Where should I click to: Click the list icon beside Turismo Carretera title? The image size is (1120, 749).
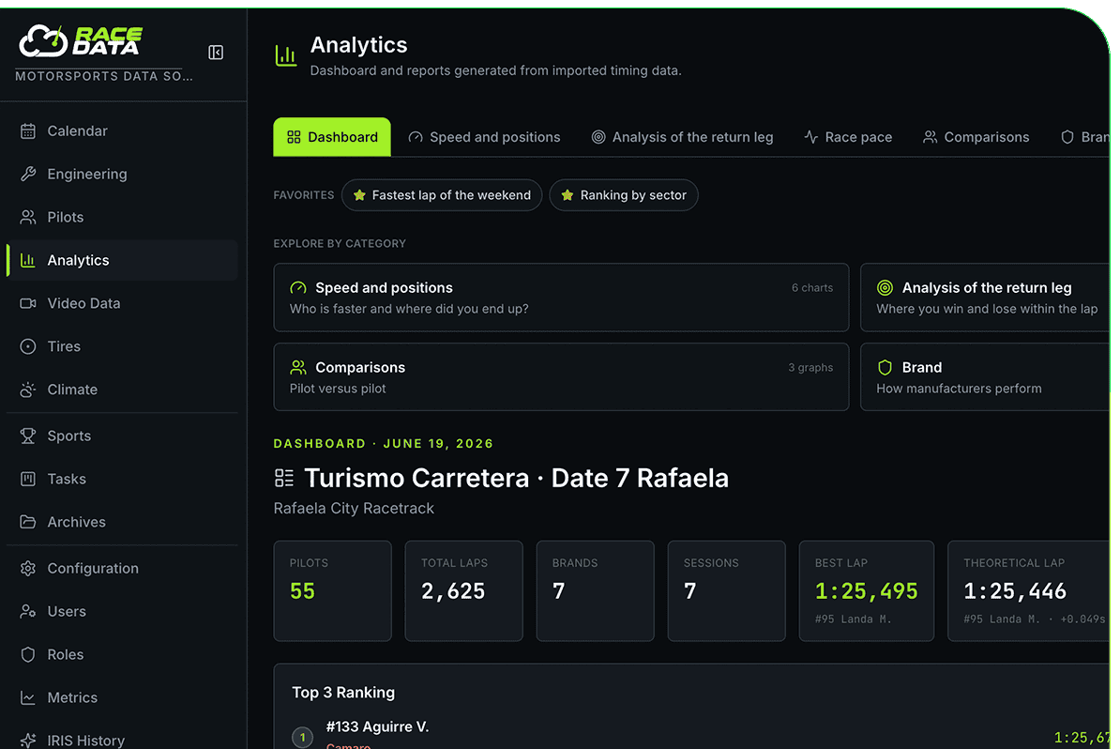point(284,478)
